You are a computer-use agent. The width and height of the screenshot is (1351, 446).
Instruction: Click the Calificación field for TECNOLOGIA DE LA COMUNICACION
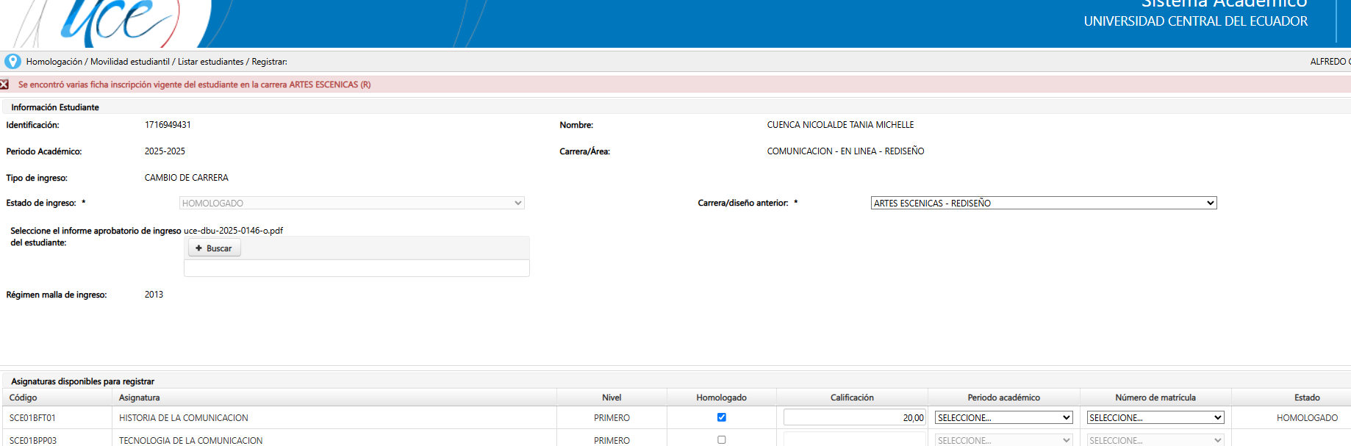[855, 439]
